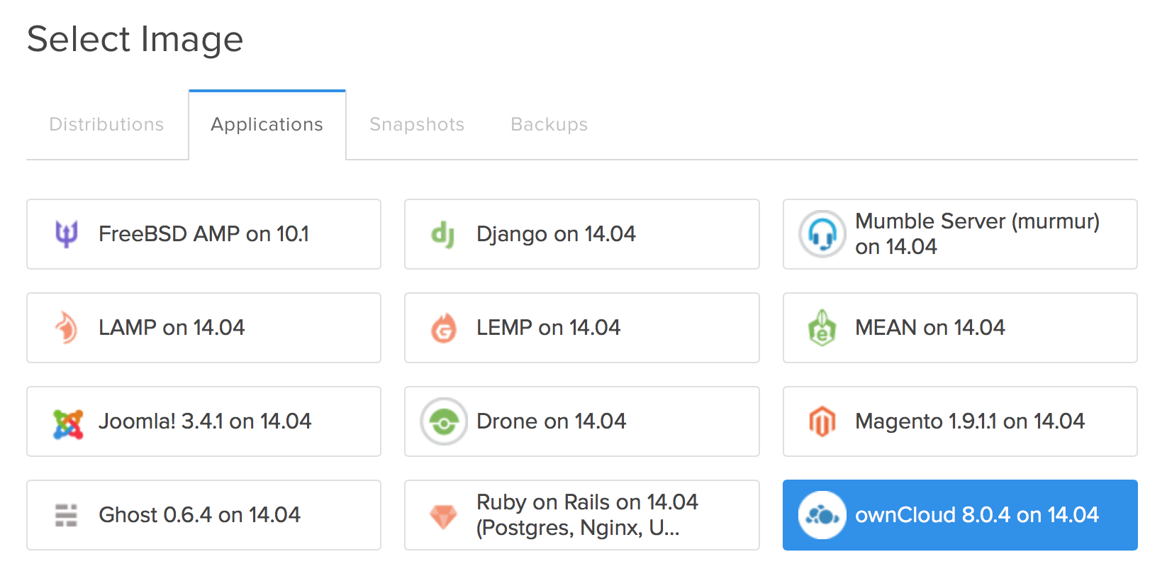The height and width of the screenshot is (569, 1167).
Task: Pick Ruby on Rails on 14.04 image
Action: [582, 515]
